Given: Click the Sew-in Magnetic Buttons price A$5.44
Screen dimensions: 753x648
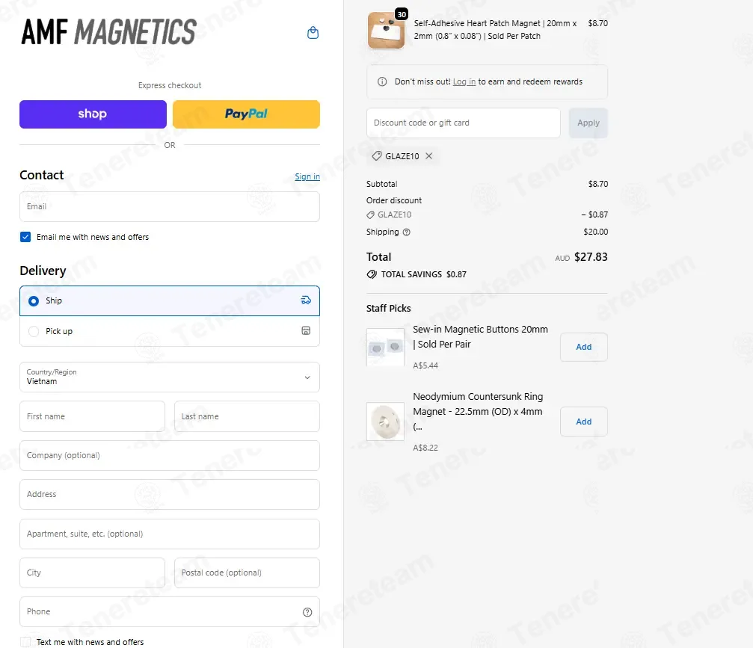Looking at the screenshot, I should pos(425,365).
